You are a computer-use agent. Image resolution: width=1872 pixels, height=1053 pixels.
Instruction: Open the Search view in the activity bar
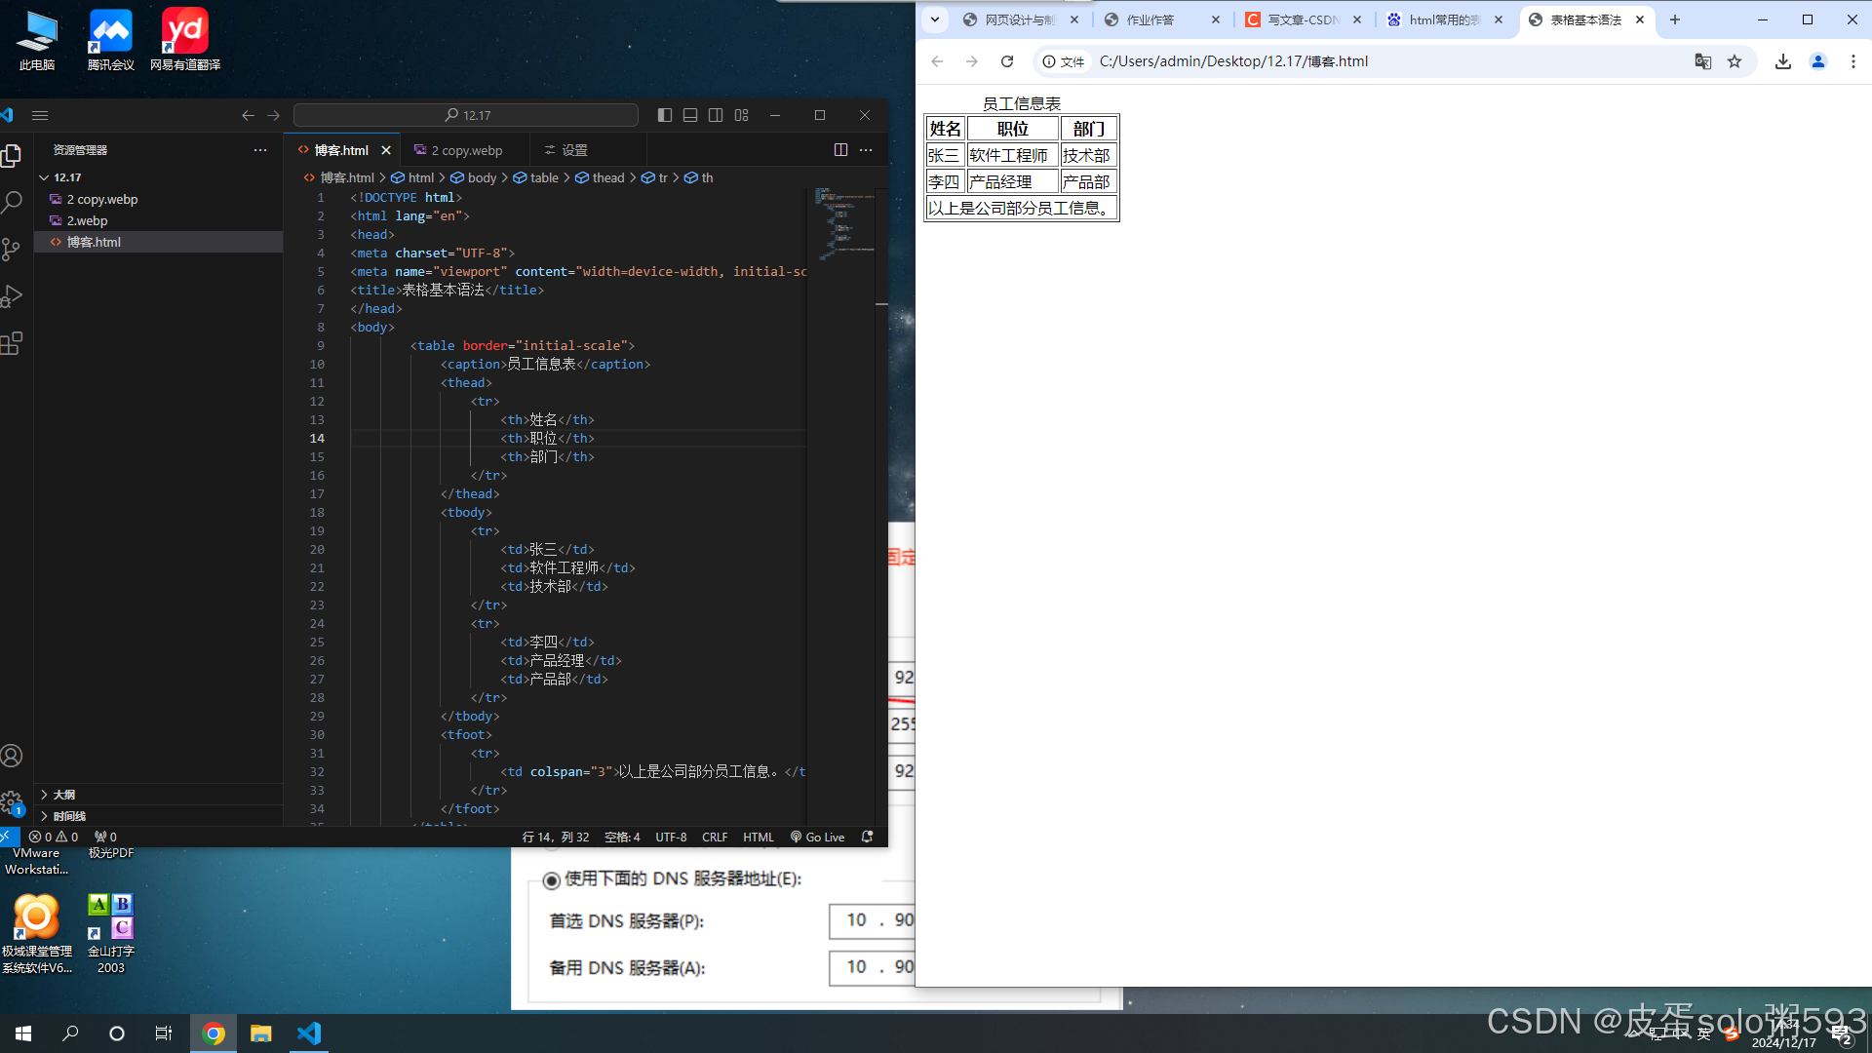[x=12, y=202]
